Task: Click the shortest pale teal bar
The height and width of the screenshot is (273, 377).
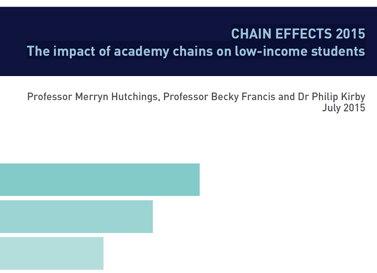Action: [51, 253]
